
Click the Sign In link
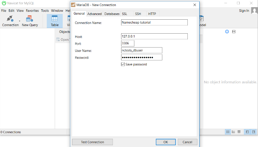244,11
